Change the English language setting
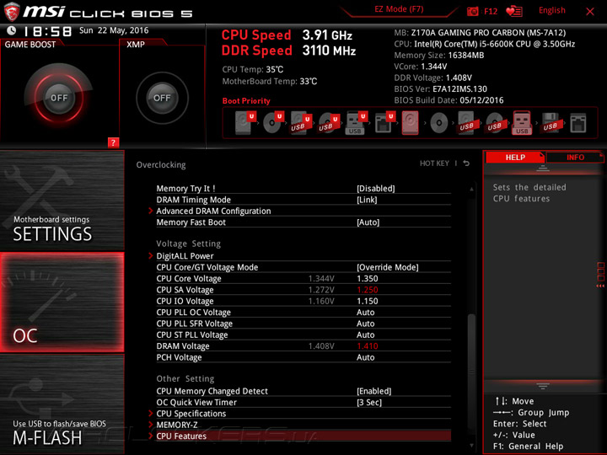Viewport: 607px width, 455px height. [x=551, y=10]
